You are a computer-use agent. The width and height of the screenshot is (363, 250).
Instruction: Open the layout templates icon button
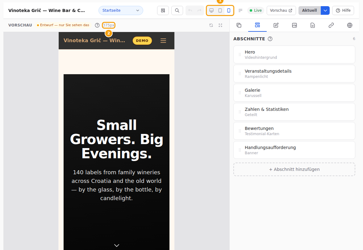pos(163,10)
